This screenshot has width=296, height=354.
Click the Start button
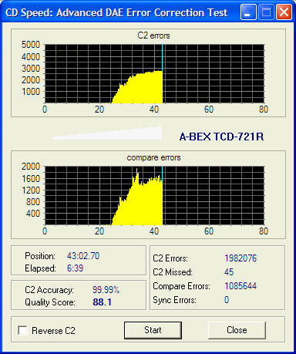pos(153,330)
